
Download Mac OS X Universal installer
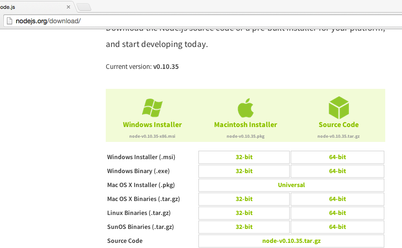291,185
